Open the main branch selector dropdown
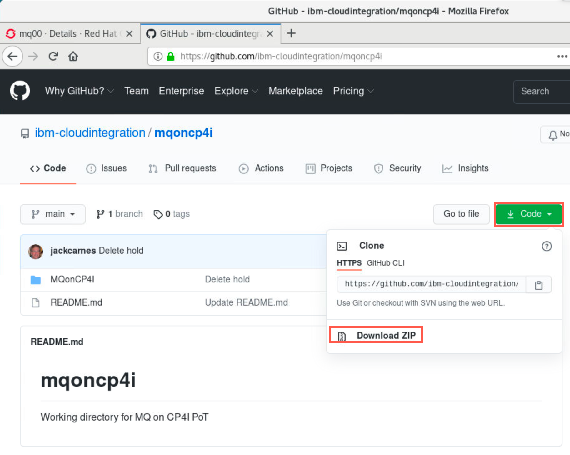 click(53, 214)
